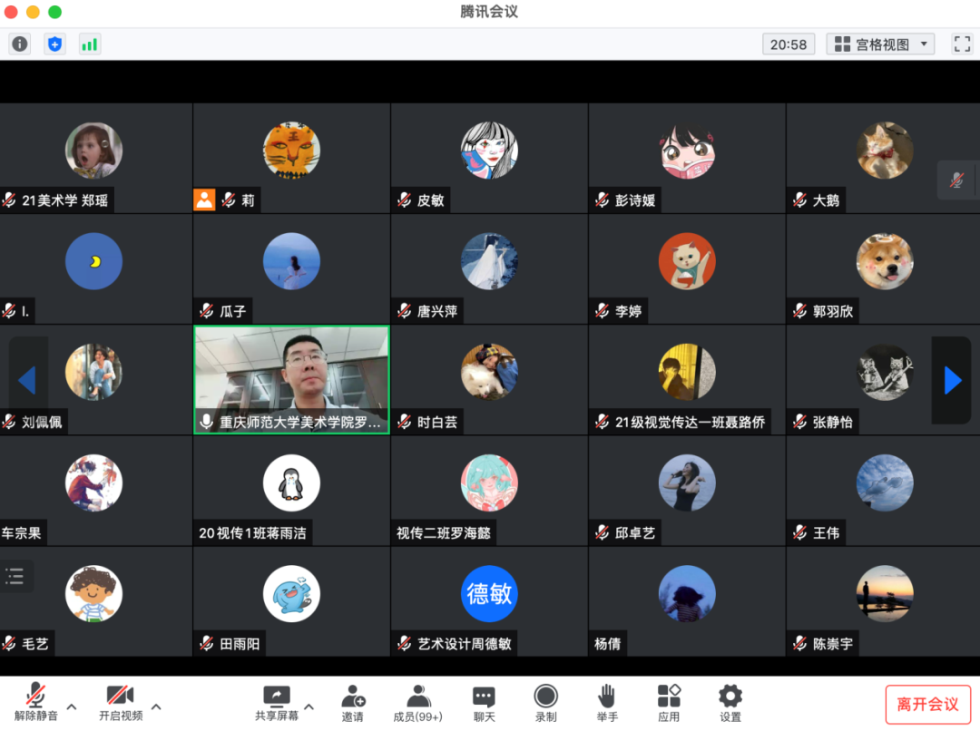Raise hand with 举手 icon
This screenshot has height=731, width=980.
coord(607,703)
